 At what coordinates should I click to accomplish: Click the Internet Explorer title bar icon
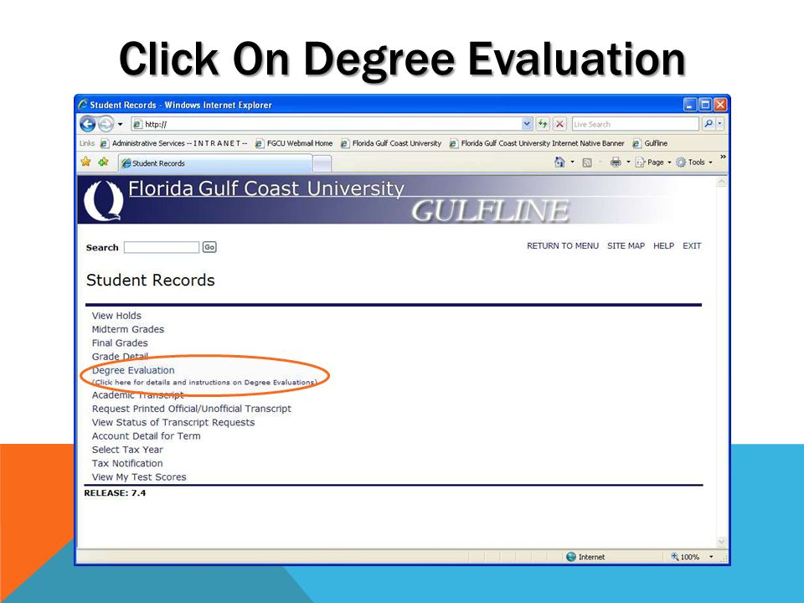click(x=83, y=105)
